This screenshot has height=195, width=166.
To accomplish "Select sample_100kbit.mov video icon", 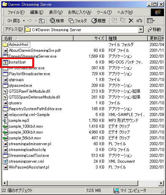I will [5, 126].
